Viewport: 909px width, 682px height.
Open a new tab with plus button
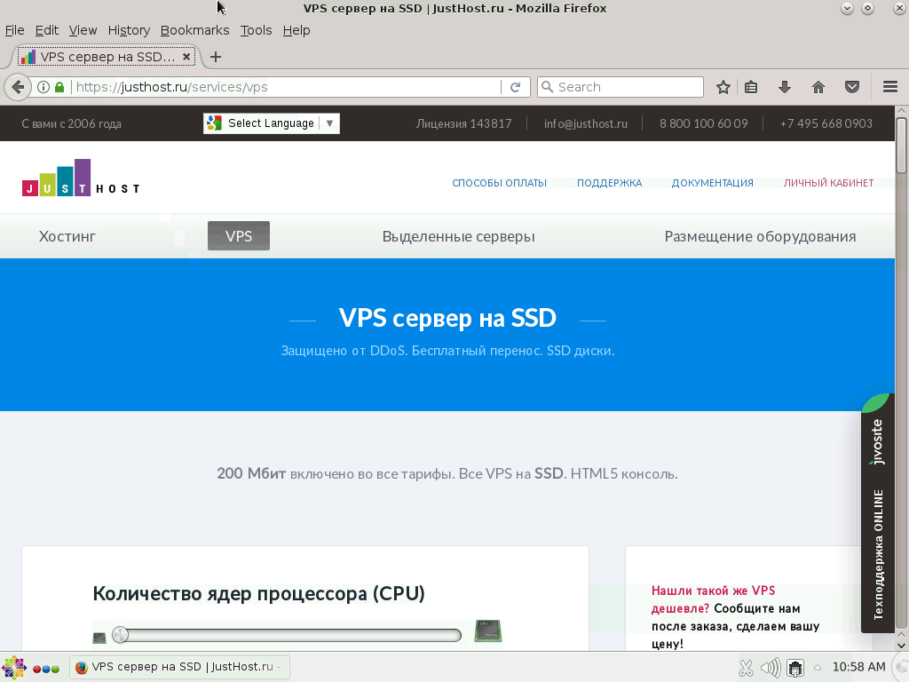216,57
